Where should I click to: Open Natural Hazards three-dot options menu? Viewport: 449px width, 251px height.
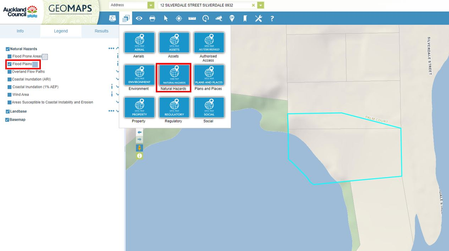(x=111, y=48)
